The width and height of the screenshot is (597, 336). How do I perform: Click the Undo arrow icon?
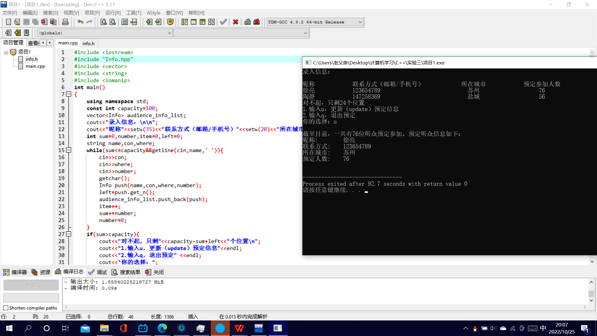(x=80, y=22)
